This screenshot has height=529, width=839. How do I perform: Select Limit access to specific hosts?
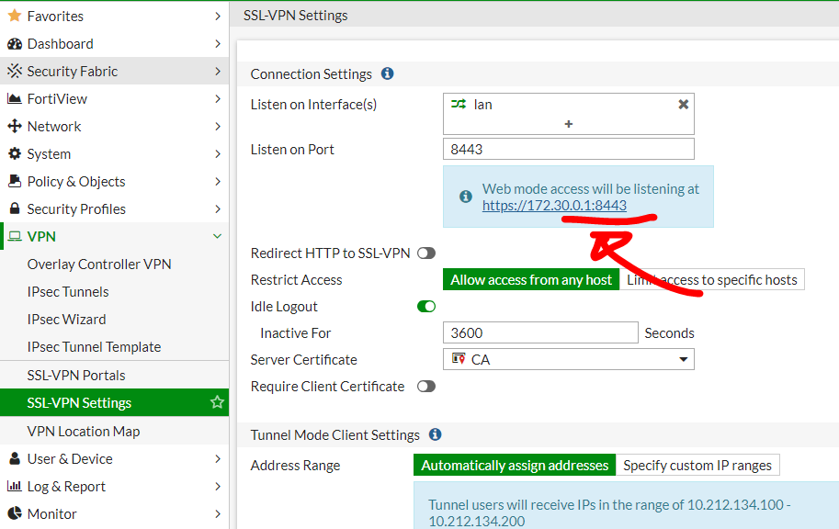[711, 280]
